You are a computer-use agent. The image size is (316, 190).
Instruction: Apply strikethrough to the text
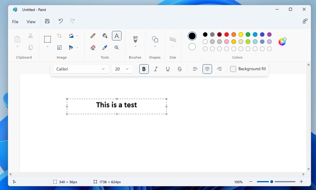pyautogui.click(x=179, y=69)
